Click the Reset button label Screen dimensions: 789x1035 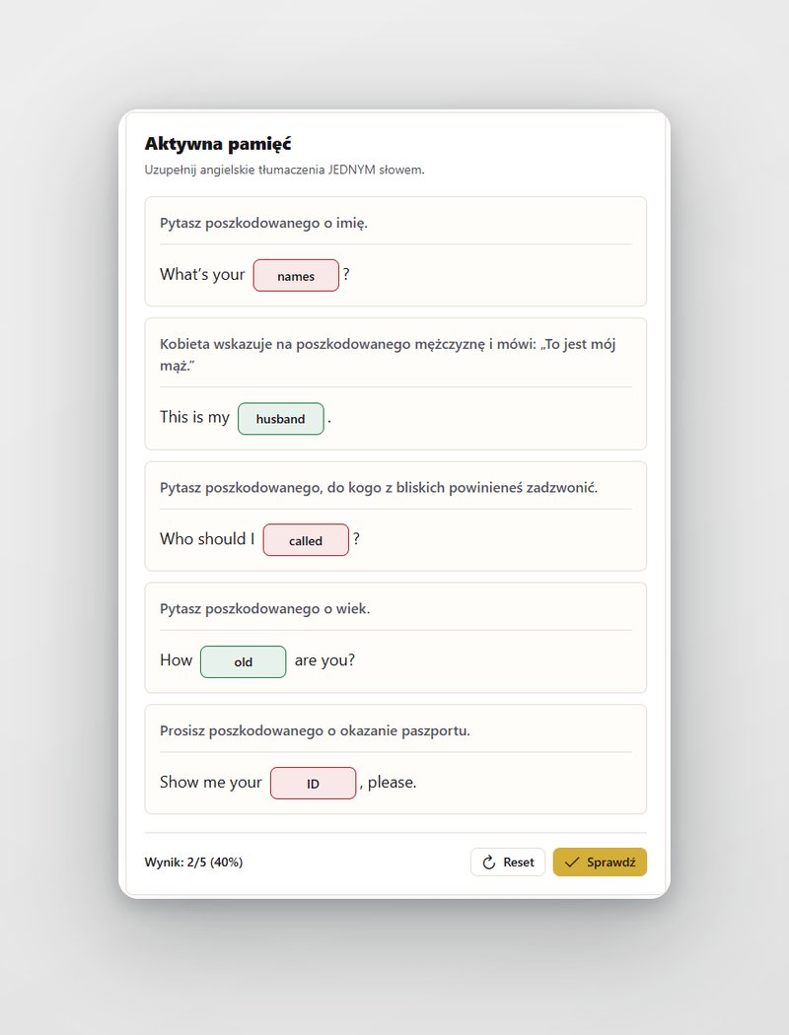click(x=519, y=862)
